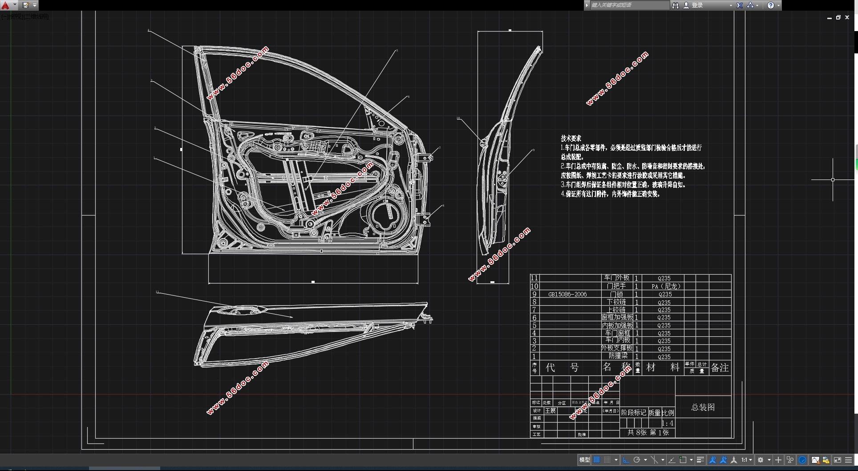The height and width of the screenshot is (471, 858).
Task: Click the workspace switching gear icon
Action: point(761,460)
